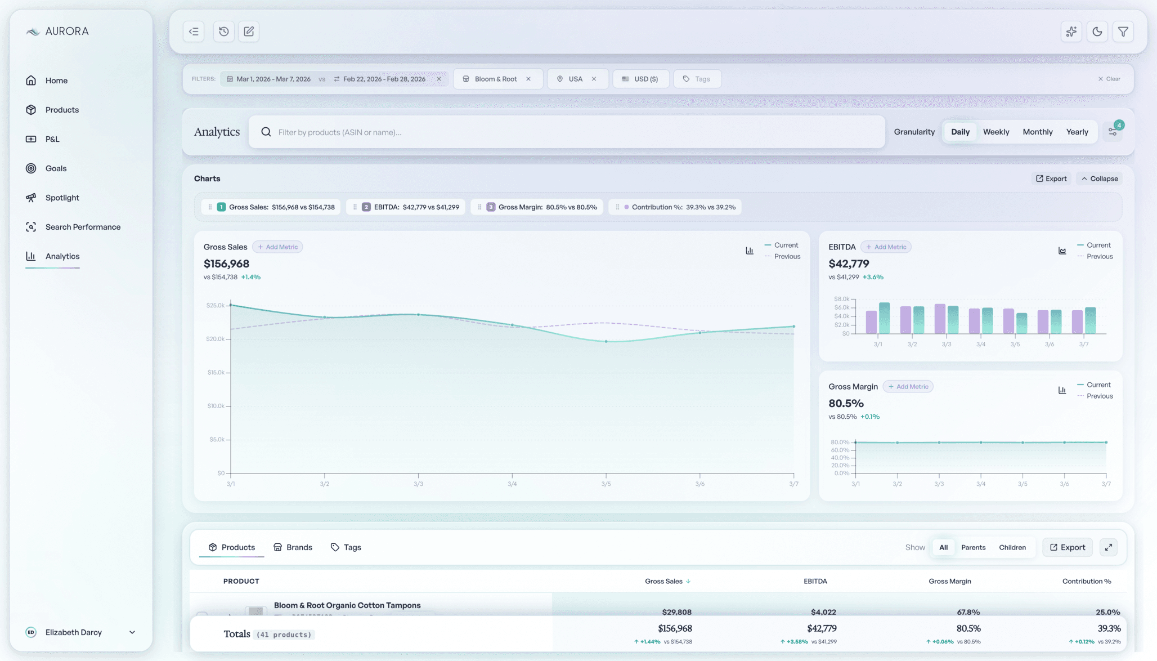
Task: Select the Daily granularity option
Action: pyautogui.click(x=960, y=132)
